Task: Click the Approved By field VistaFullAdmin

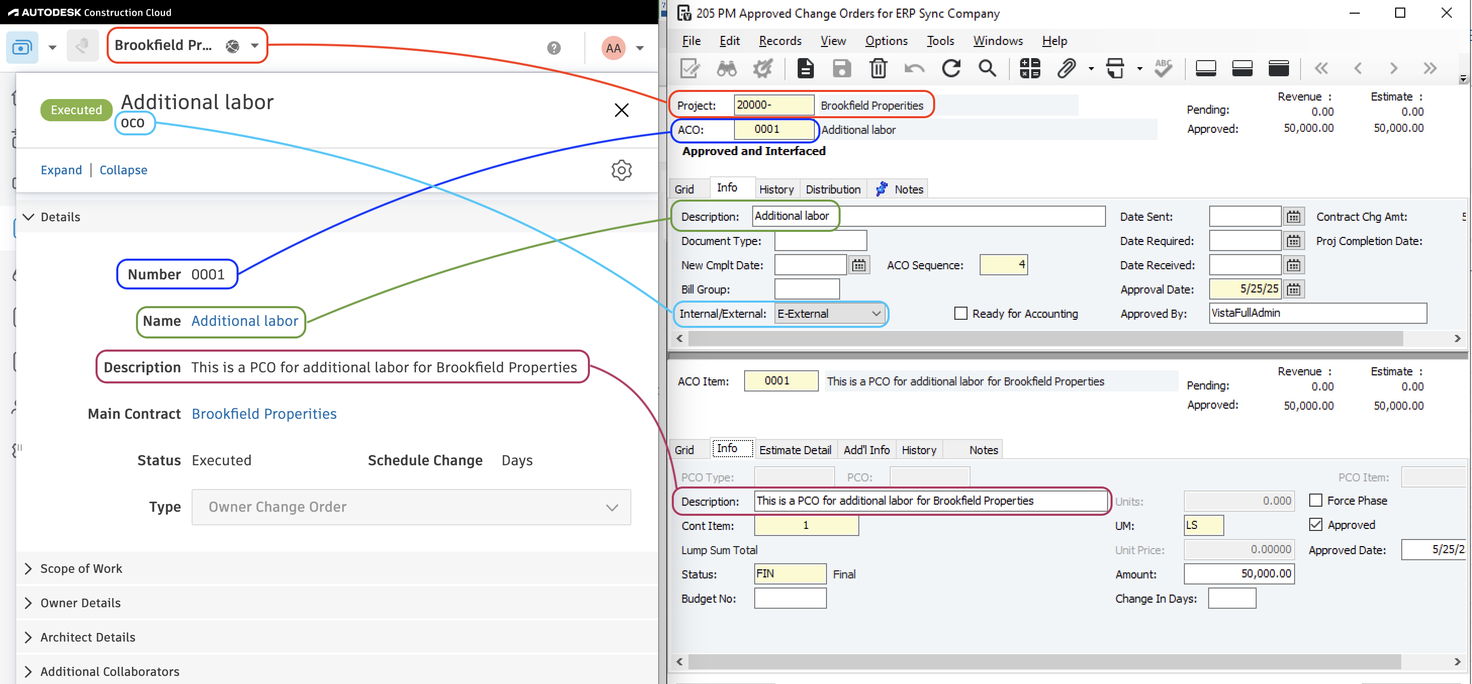Action: pyautogui.click(x=1318, y=313)
